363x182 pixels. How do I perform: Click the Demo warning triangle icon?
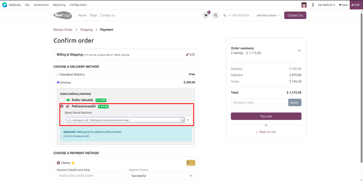73,163
